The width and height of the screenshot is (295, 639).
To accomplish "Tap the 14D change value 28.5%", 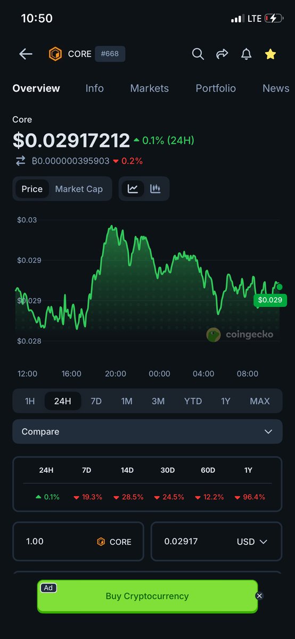I will pos(128,497).
